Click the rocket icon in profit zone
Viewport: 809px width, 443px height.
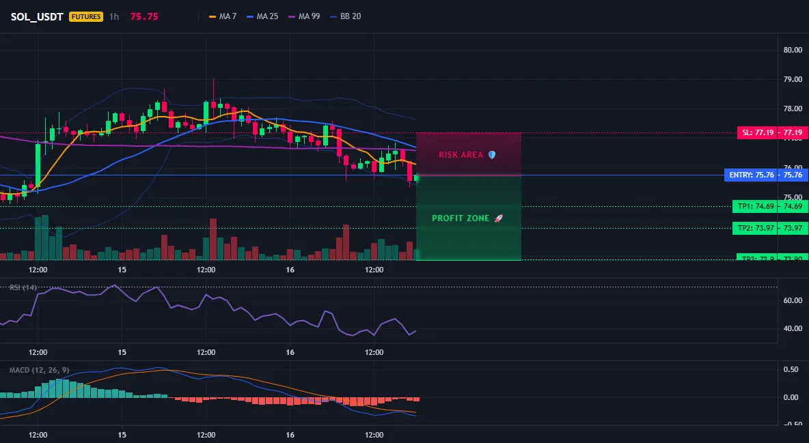[x=498, y=218]
